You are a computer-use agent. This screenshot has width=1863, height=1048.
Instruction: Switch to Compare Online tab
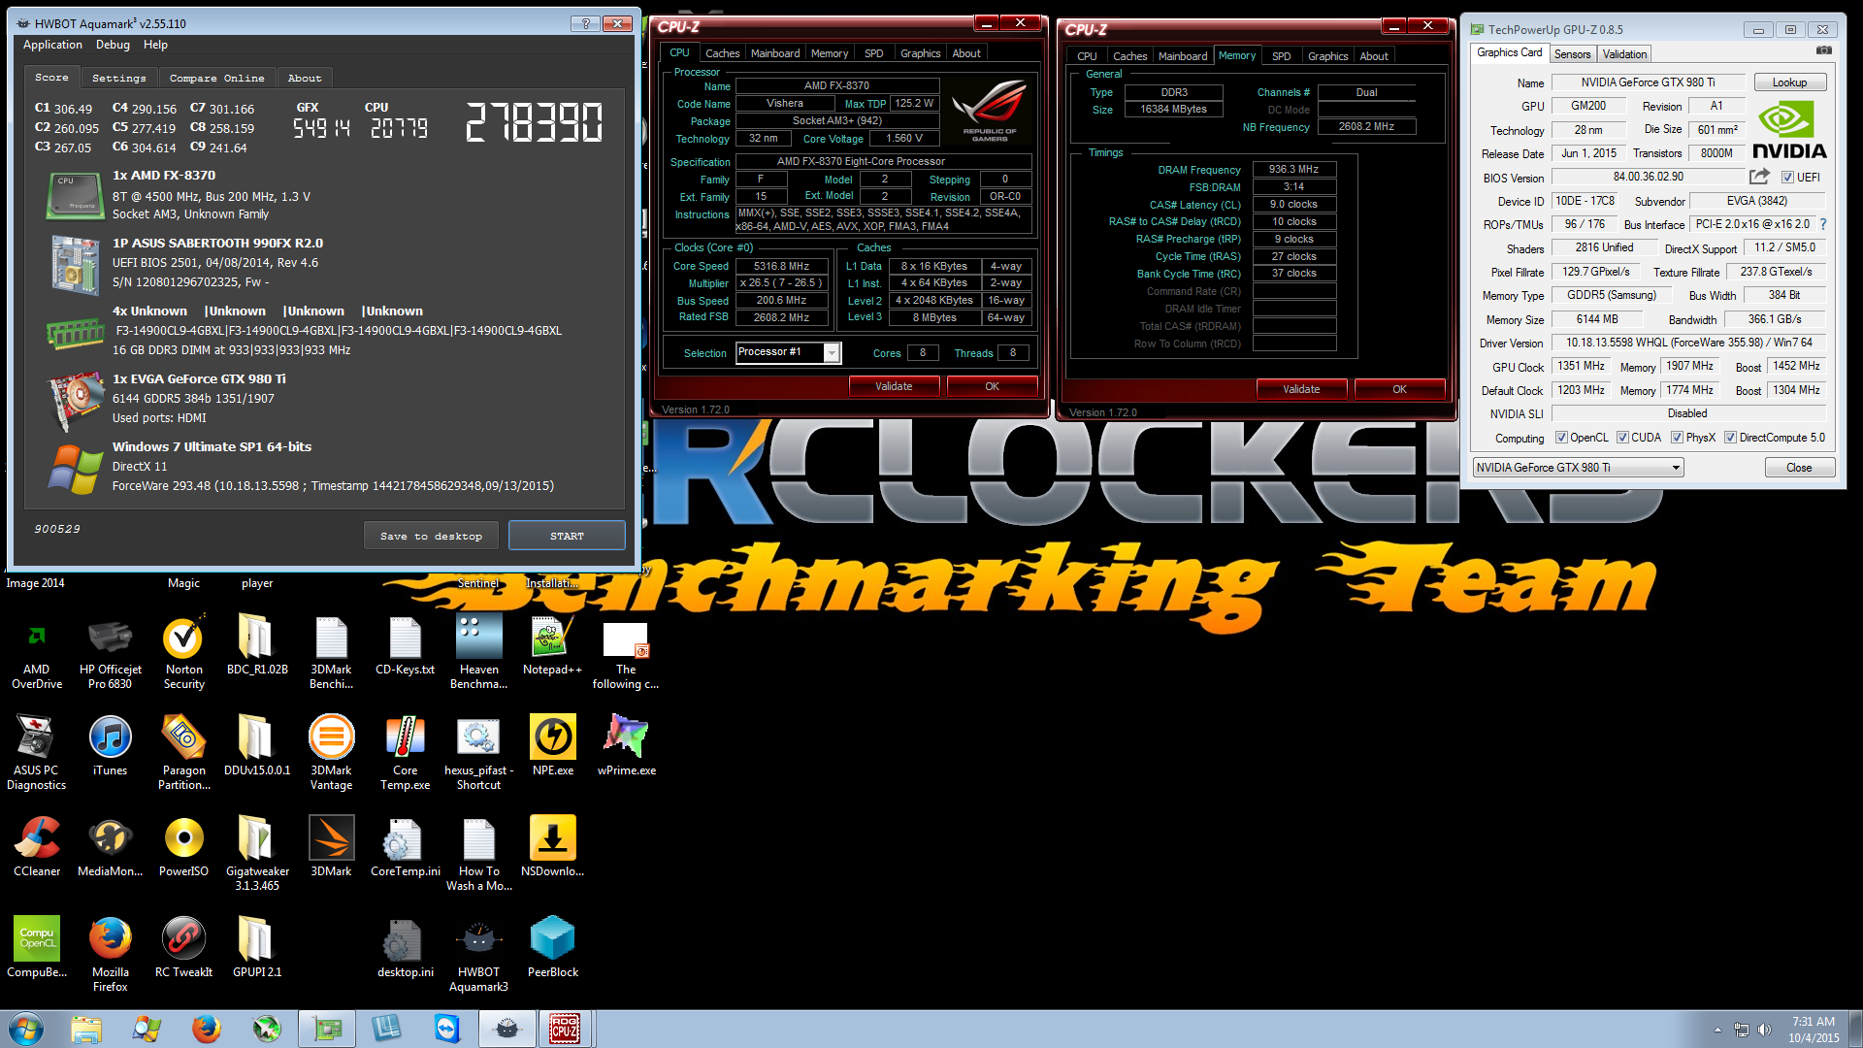pos(216,78)
